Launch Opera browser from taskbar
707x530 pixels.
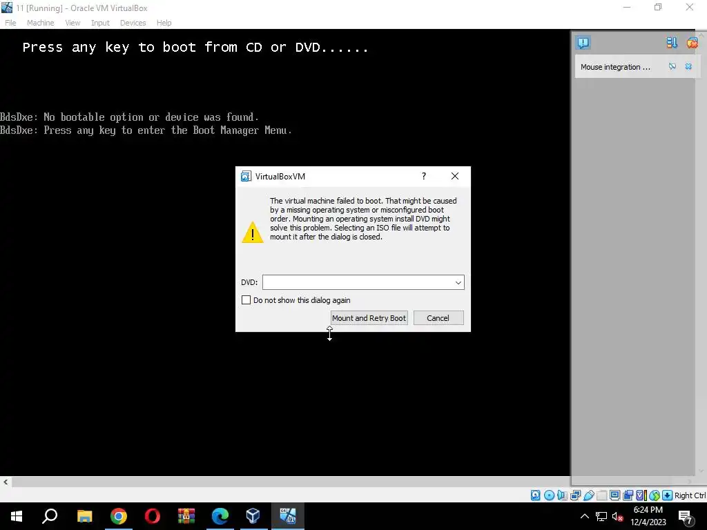(153, 516)
